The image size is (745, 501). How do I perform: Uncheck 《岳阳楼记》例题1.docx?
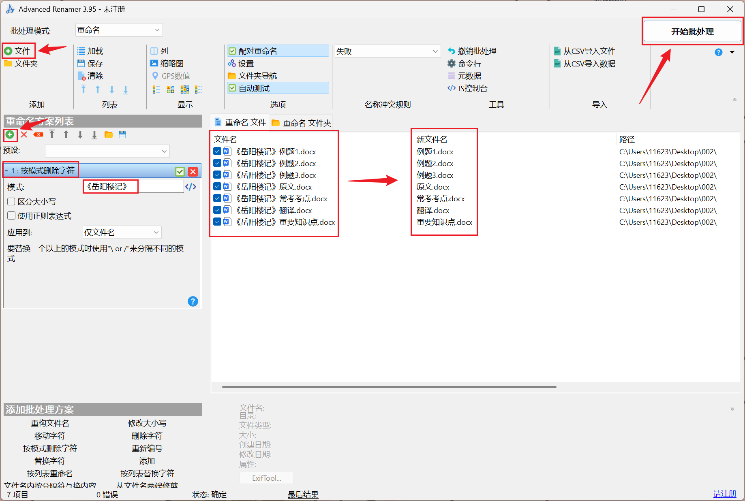217,151
